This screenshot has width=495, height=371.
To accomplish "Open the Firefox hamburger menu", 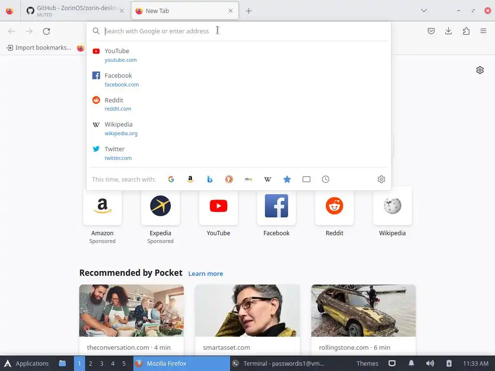I will 483,31.
